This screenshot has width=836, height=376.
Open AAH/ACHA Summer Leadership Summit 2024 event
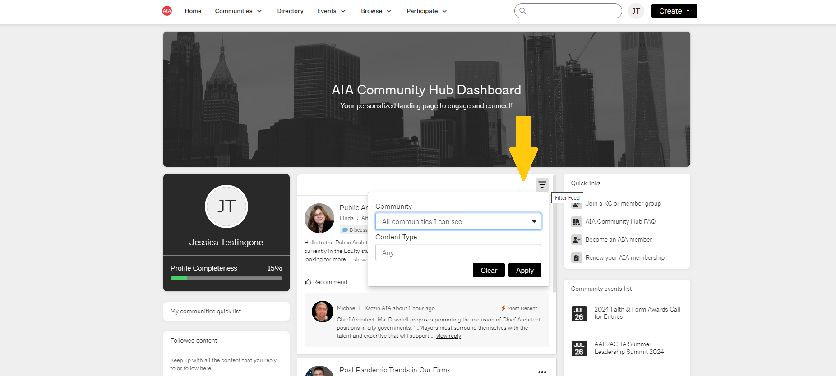(629, 348)
